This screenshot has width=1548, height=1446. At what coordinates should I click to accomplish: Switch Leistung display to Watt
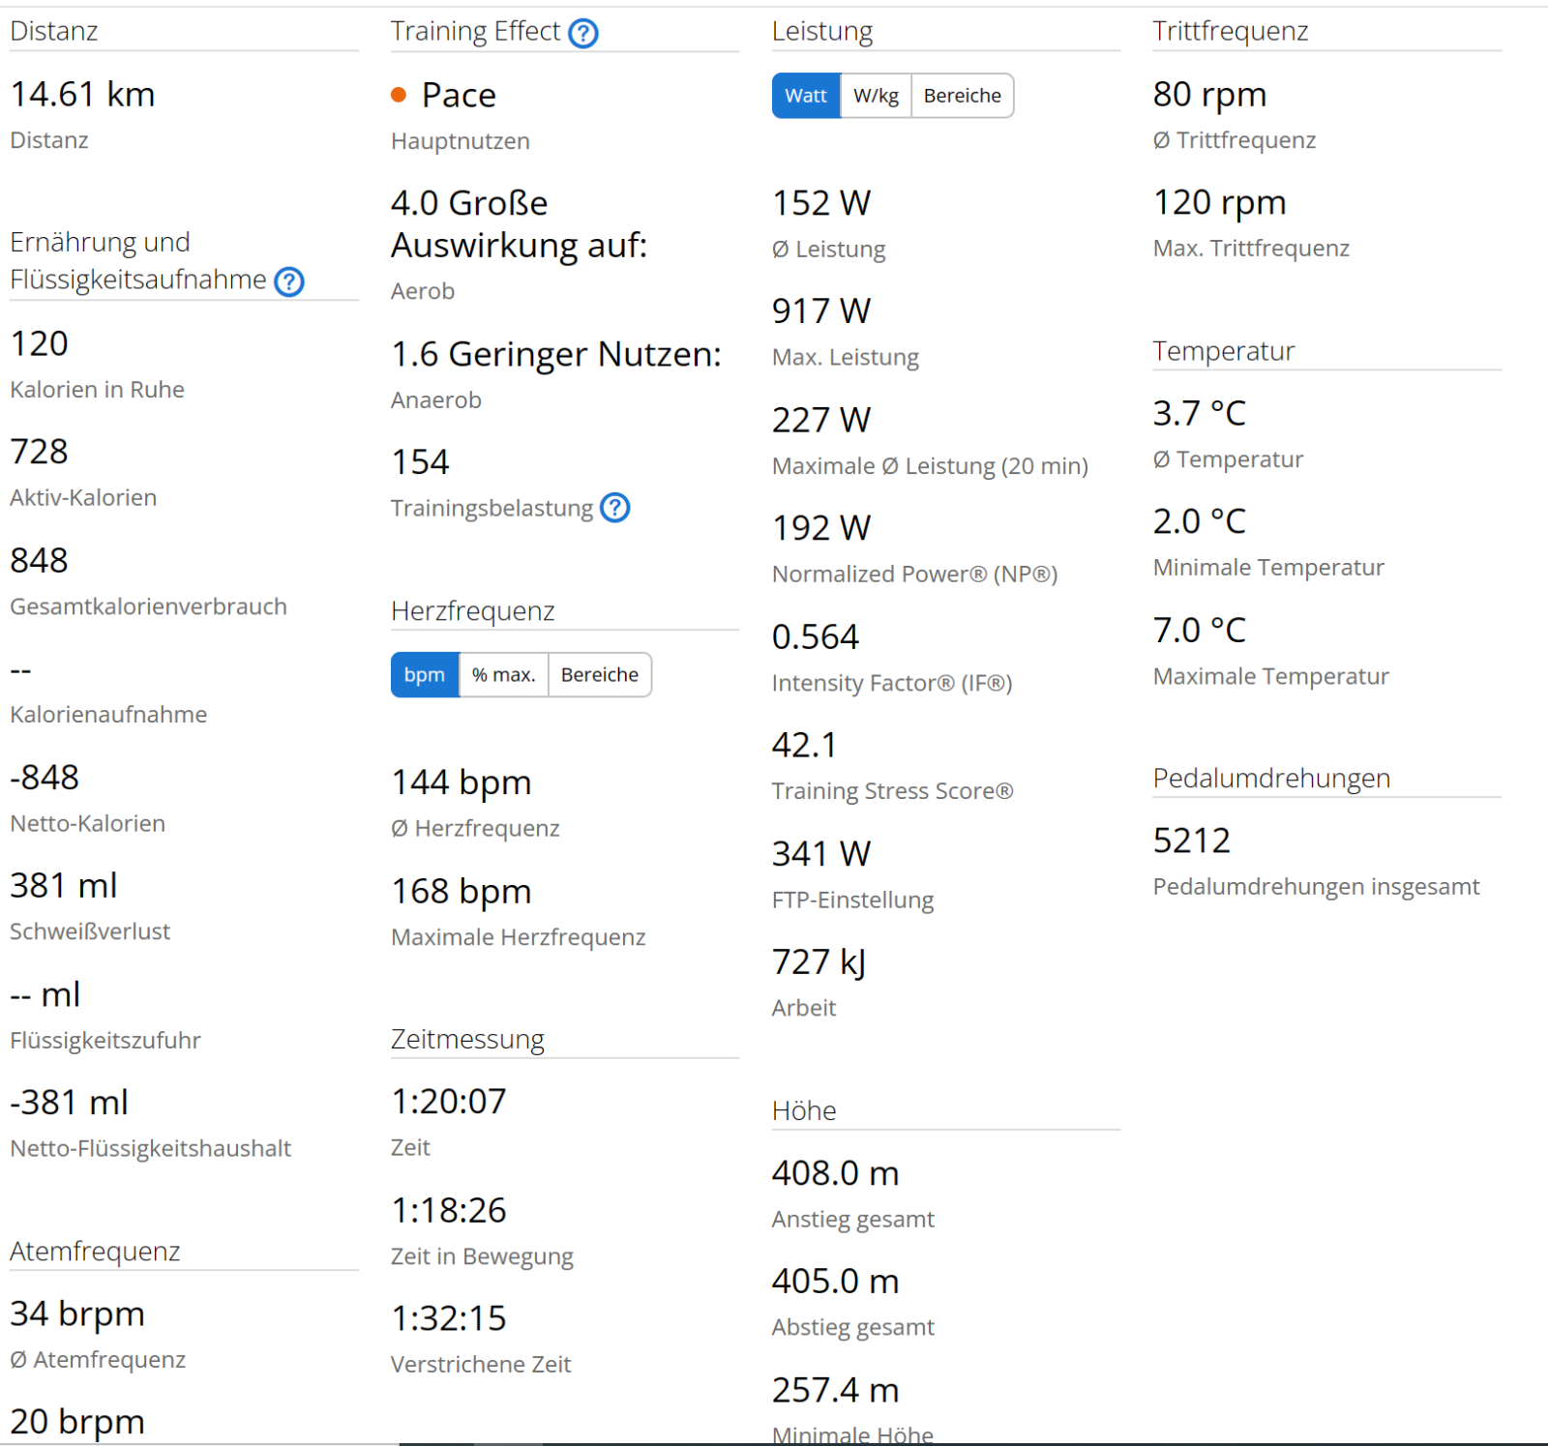click(805, 96)
